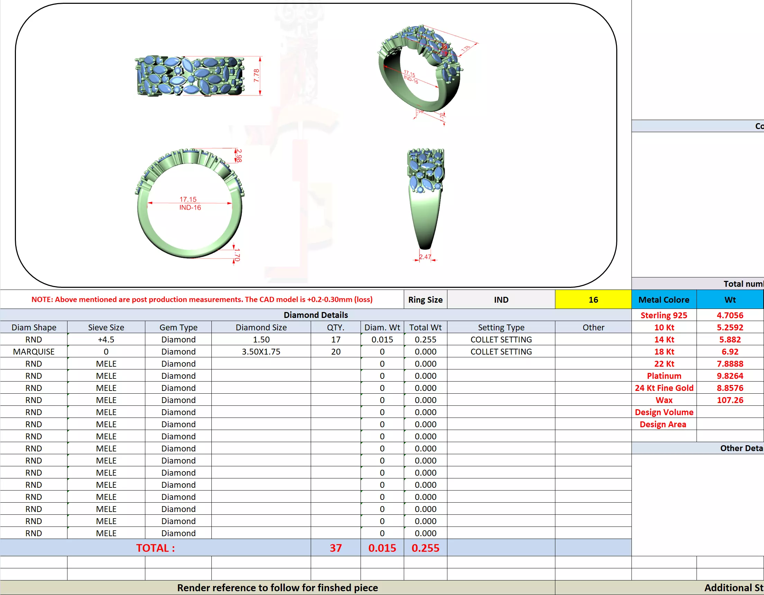Click the Sieve Size column header

(x=106, y=327)
